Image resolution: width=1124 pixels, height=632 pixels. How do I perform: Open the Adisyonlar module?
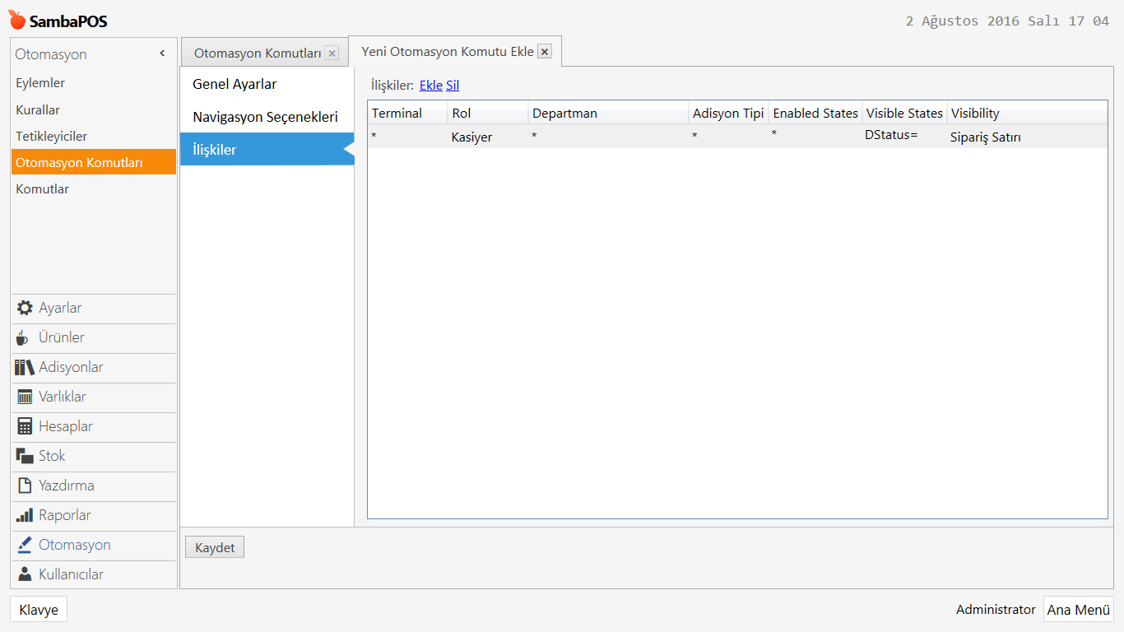pyautogui.click(x=94, y=367)
